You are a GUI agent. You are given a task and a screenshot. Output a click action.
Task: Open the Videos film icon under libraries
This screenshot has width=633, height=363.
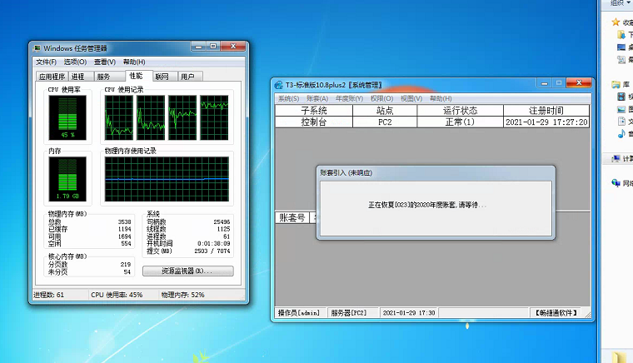tap(621, 97)
